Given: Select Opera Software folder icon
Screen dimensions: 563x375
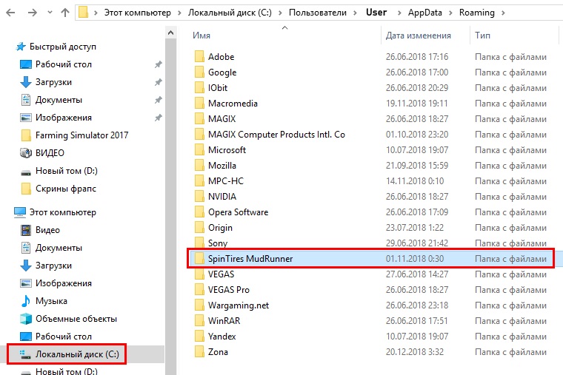Looking at the screenshot, I should [199, 212].
